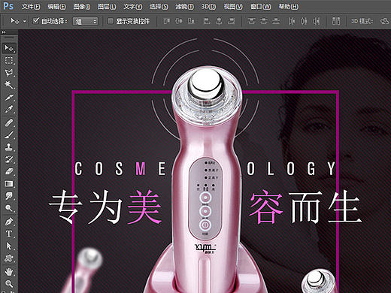Image resolution: width=391 pixels, height=293 pixels.
Task: Click the 3D mode rotate icon
Action: tap(384, 21)
